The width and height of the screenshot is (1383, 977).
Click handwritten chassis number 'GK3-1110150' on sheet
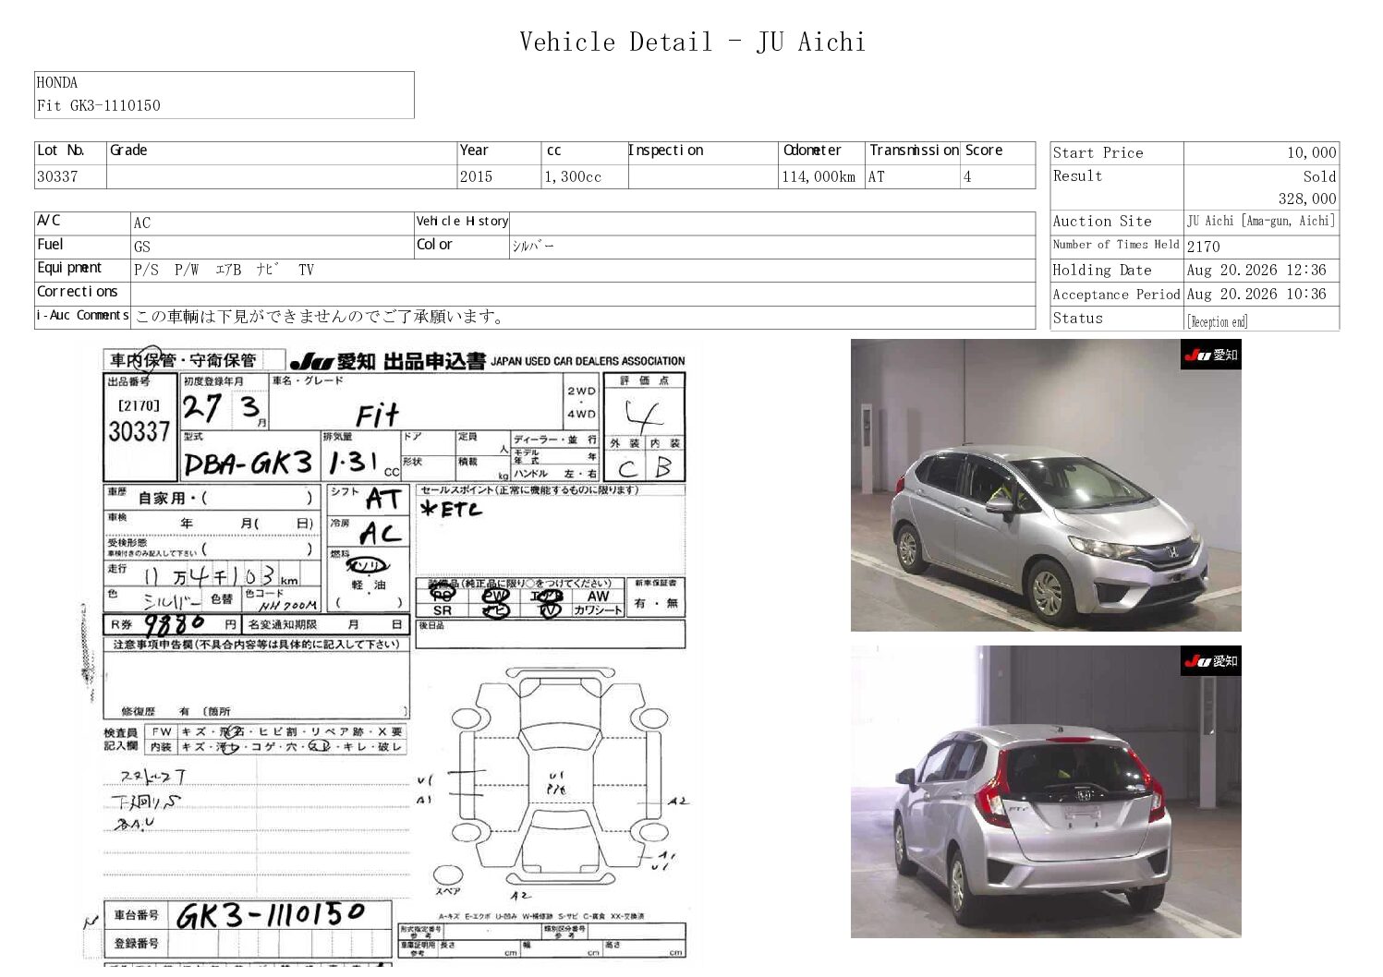click(271, 915)
